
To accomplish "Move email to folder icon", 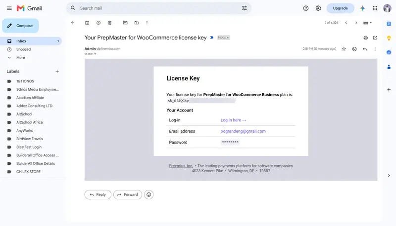I will (x=137, y=23).
